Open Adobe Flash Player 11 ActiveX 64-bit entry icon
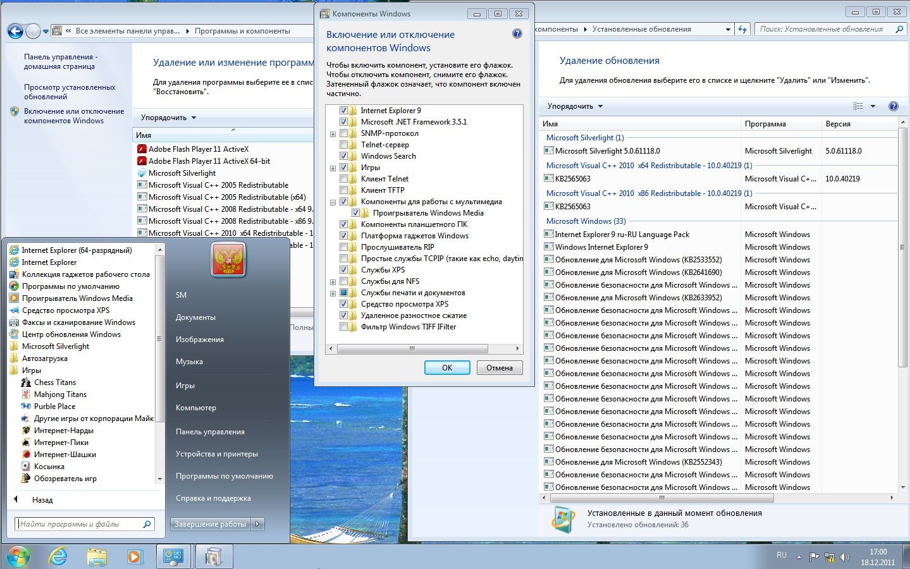This screenshot has width=910, height=569. 142,161
